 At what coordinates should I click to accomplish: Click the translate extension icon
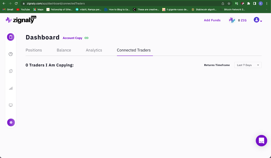click(x=236, y=3)
